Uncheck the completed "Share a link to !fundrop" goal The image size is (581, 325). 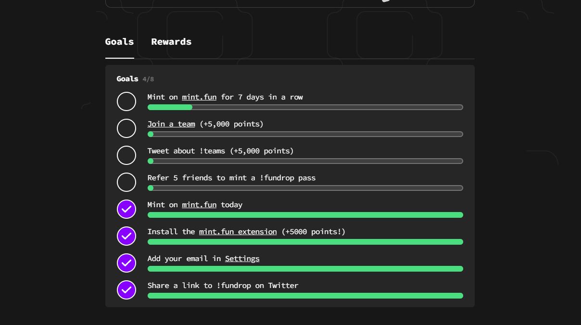pos(126,290)
